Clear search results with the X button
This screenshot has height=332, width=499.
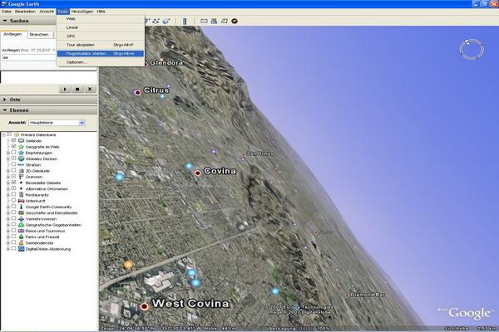[90, 90]
